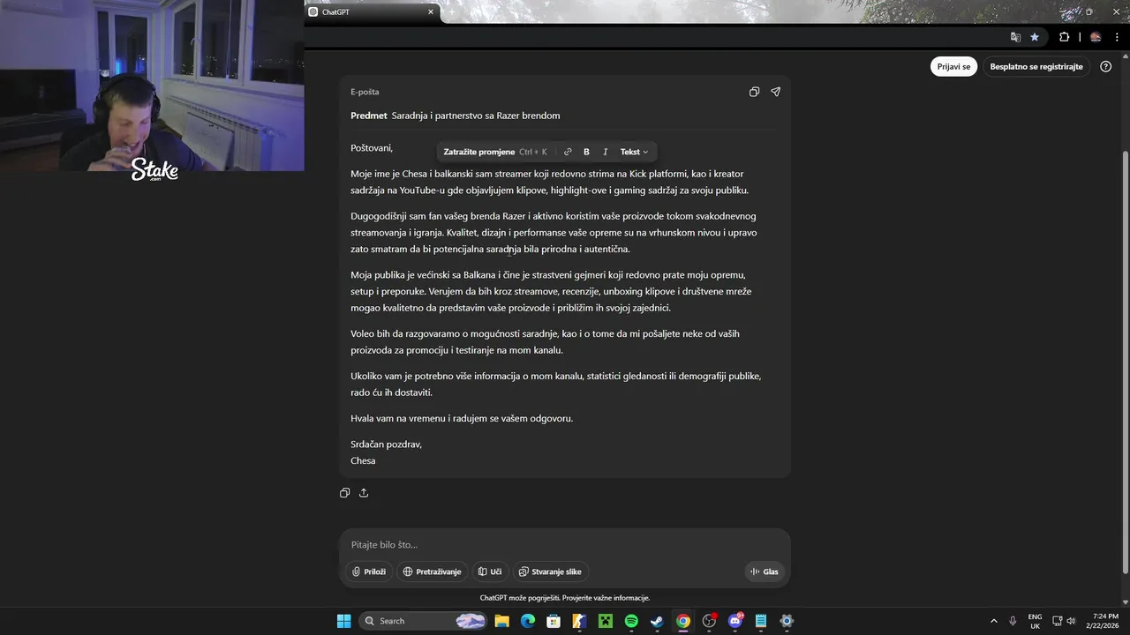Open OBS Studio from the taskbar
The width and height of the screenshot is (1130, 635).
[709, 621]
